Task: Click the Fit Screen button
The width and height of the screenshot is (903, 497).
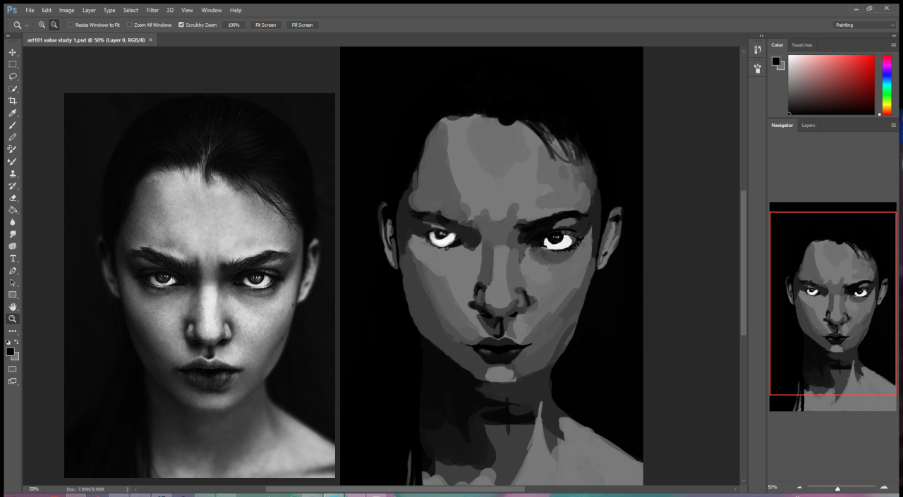Action: [x=265, y=25]
